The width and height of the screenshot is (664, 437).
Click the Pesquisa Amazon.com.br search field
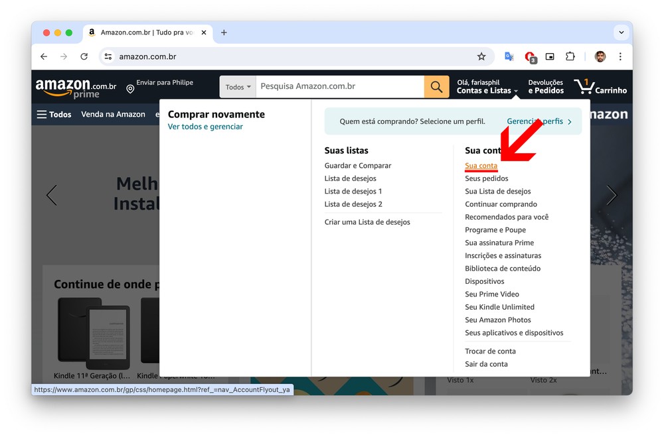click(x=339, y=87)
